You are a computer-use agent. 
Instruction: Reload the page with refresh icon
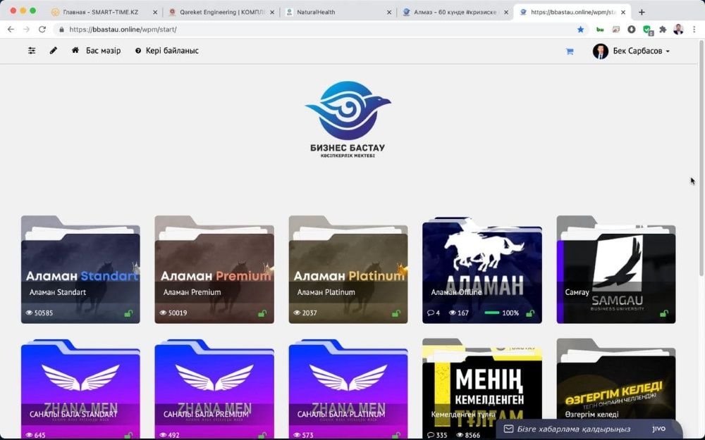click(42, 29)
